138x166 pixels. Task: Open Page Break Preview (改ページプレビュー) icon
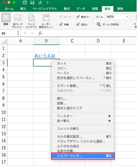[18, 18]
